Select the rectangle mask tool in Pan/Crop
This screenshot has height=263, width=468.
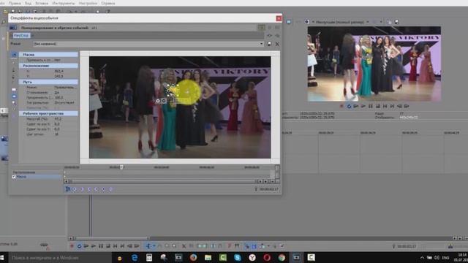coord(14,89)
